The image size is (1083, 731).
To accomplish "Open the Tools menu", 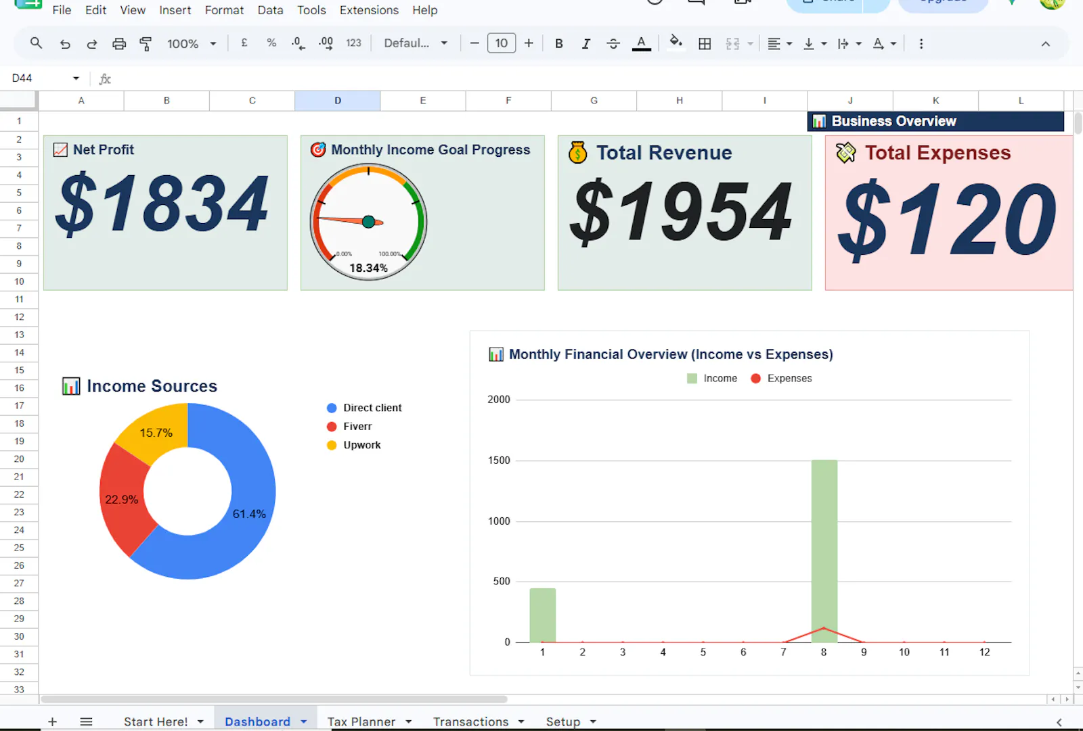I will tap(311, 10).
